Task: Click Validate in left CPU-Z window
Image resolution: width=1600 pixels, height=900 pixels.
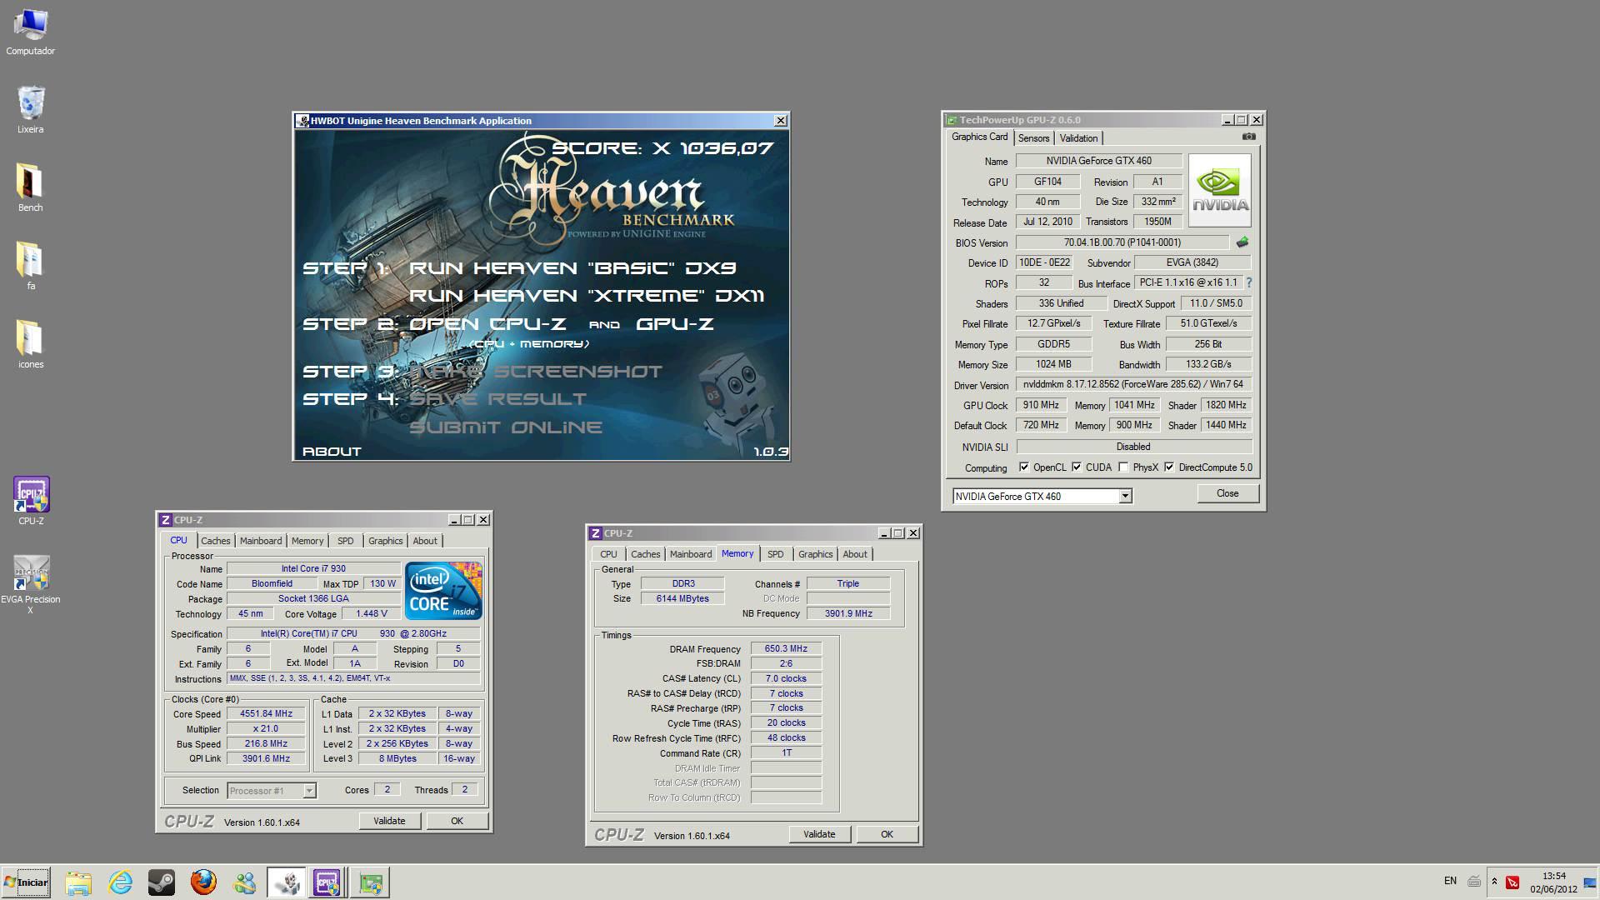Action: coord(389,821)
